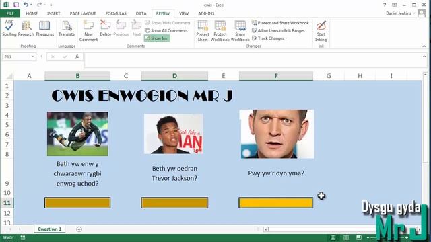The image size is (431, 242).
Task: Click the CWIS ENWOGION MR J title
Action: click(x=142, y=95)
